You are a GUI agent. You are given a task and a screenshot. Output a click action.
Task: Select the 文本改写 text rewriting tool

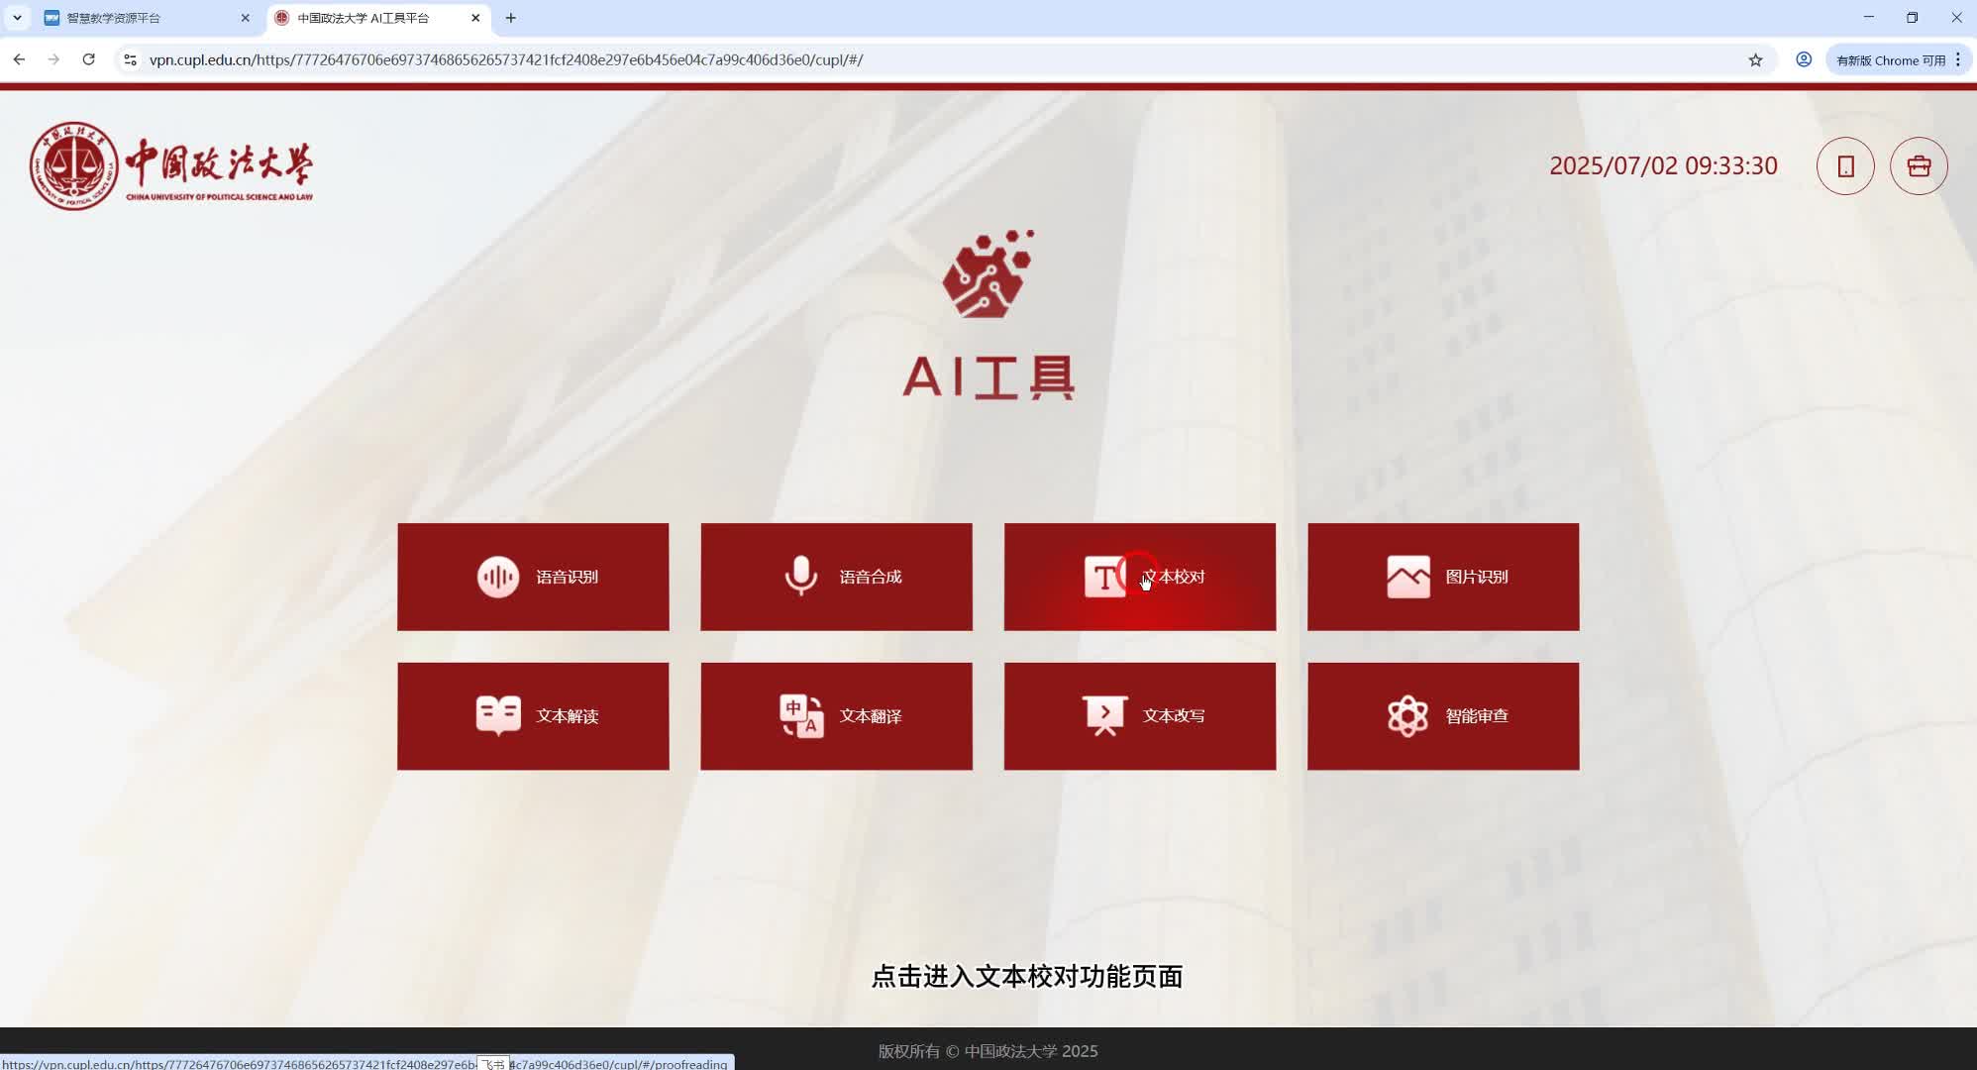(x=1139, y=715)
